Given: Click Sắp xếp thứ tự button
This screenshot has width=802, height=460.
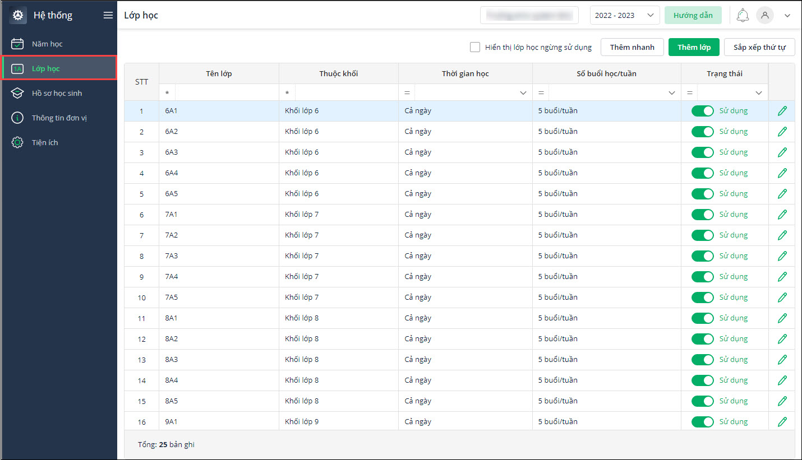Looking at the screenshot, I should 759,47.
